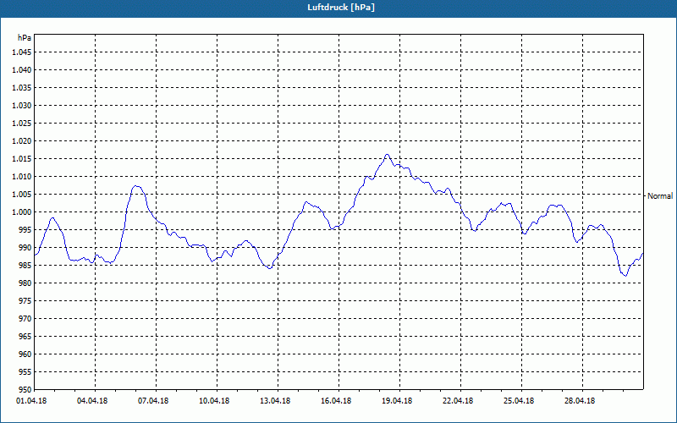Click the y-axis value 1.030
Image resolution: width=677 pixels, height=423 pixels.
coord(22,105)
